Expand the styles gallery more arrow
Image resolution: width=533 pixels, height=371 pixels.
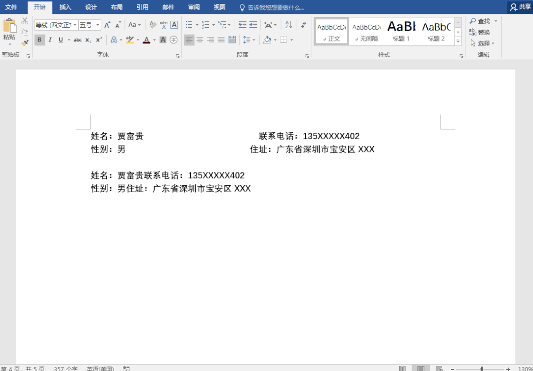(x=458, y=41)
